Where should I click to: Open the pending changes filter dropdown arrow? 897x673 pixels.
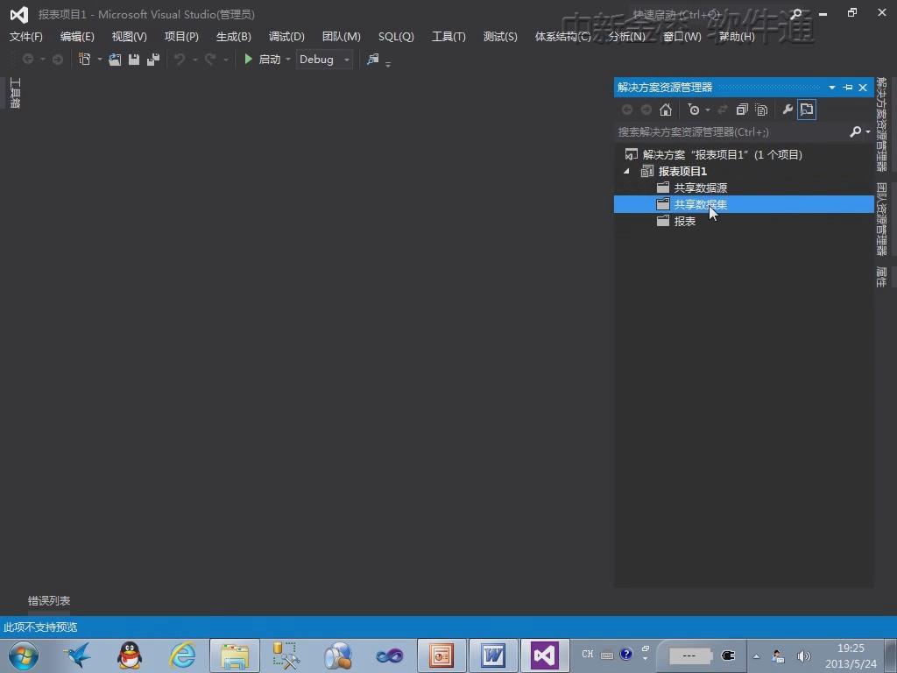708,110
